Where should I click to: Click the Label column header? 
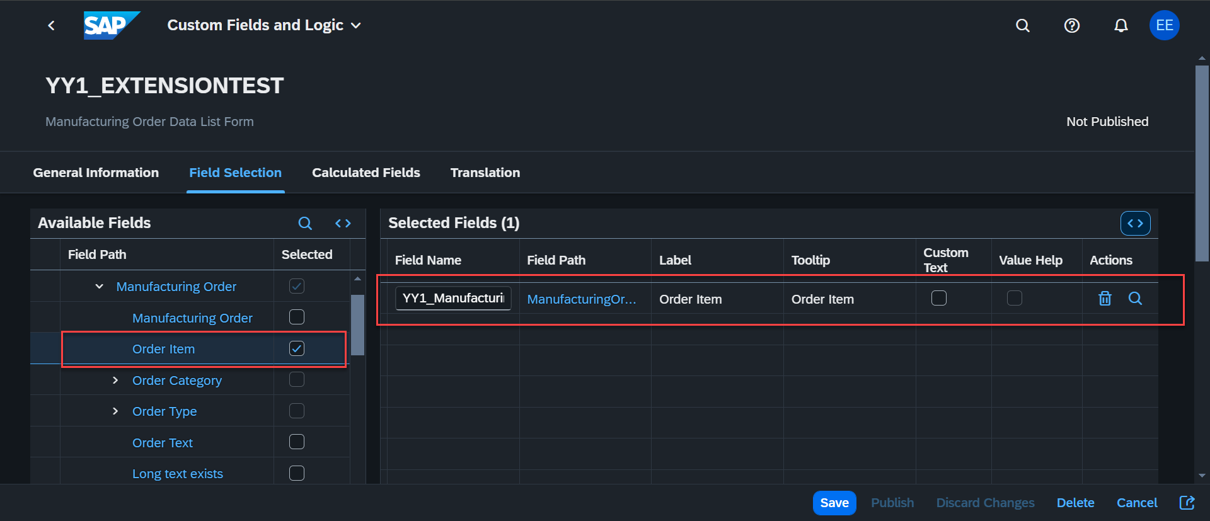675,260
